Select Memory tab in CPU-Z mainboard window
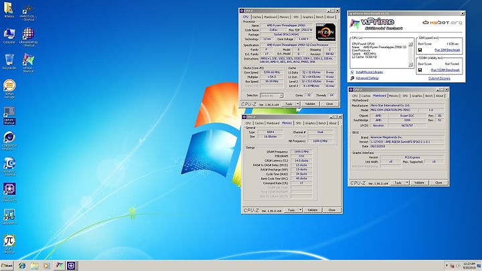This screenshot has height=271, width=482. (394, 96)
